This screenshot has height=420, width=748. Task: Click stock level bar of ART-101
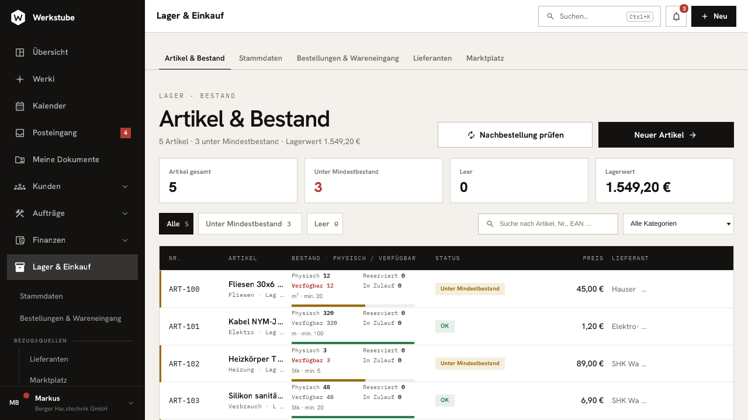tap(353, 342)
